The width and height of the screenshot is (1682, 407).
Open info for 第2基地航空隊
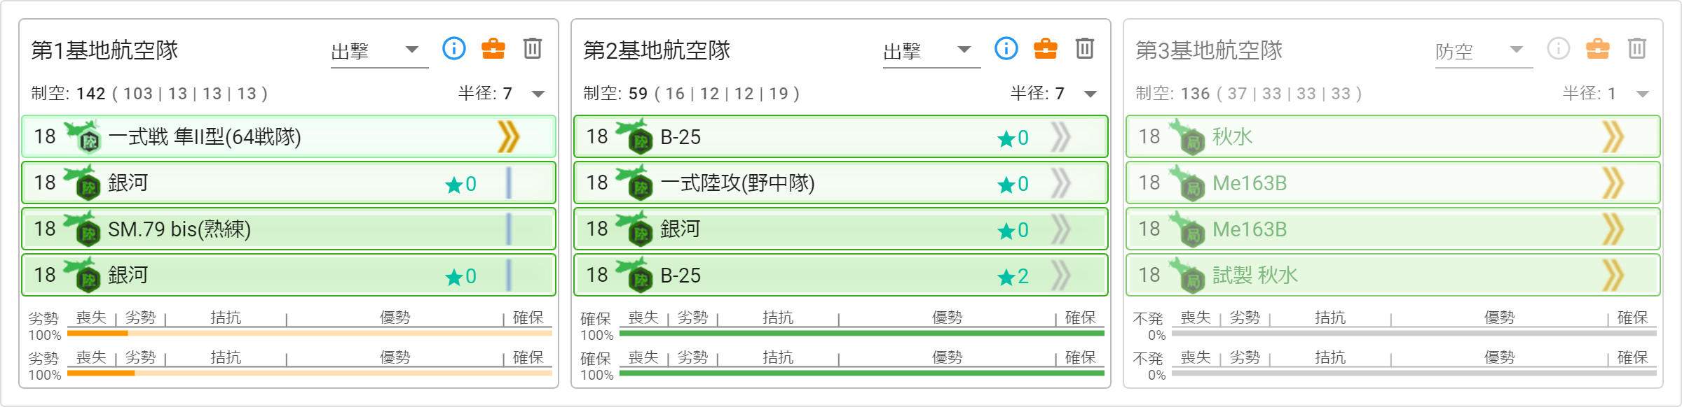coord(1006,48)
